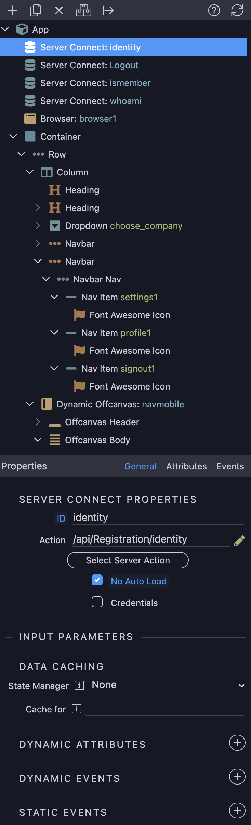Open help via the question mark icon
Image resolution: width=251 pixels, height=825 pixels.
tap(214, 11)
